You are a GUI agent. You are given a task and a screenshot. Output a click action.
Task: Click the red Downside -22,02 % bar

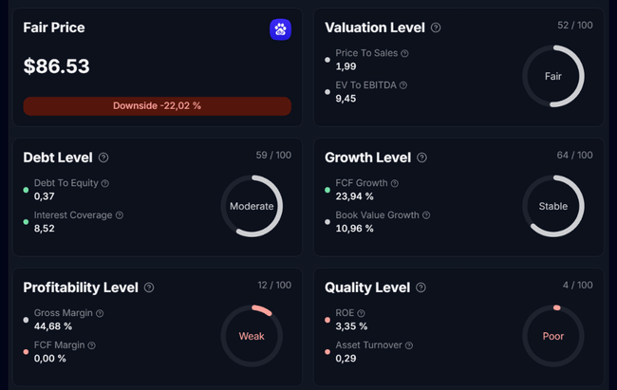tap(158, 106)
